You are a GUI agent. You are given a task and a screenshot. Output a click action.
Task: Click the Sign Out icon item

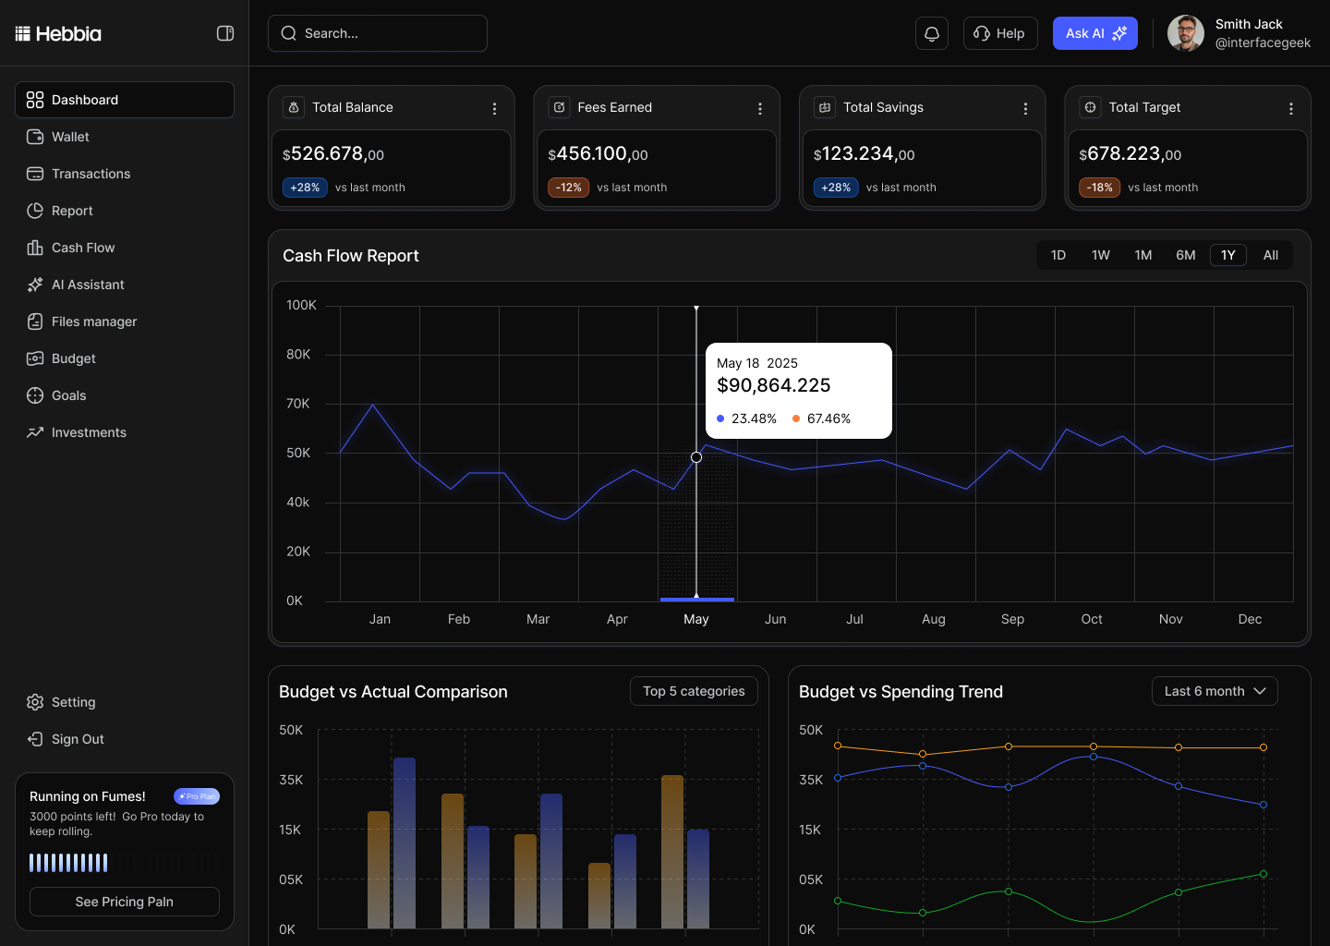coord(78,739)
